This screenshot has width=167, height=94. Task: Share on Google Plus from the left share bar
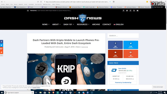click(x=2, y=49)
